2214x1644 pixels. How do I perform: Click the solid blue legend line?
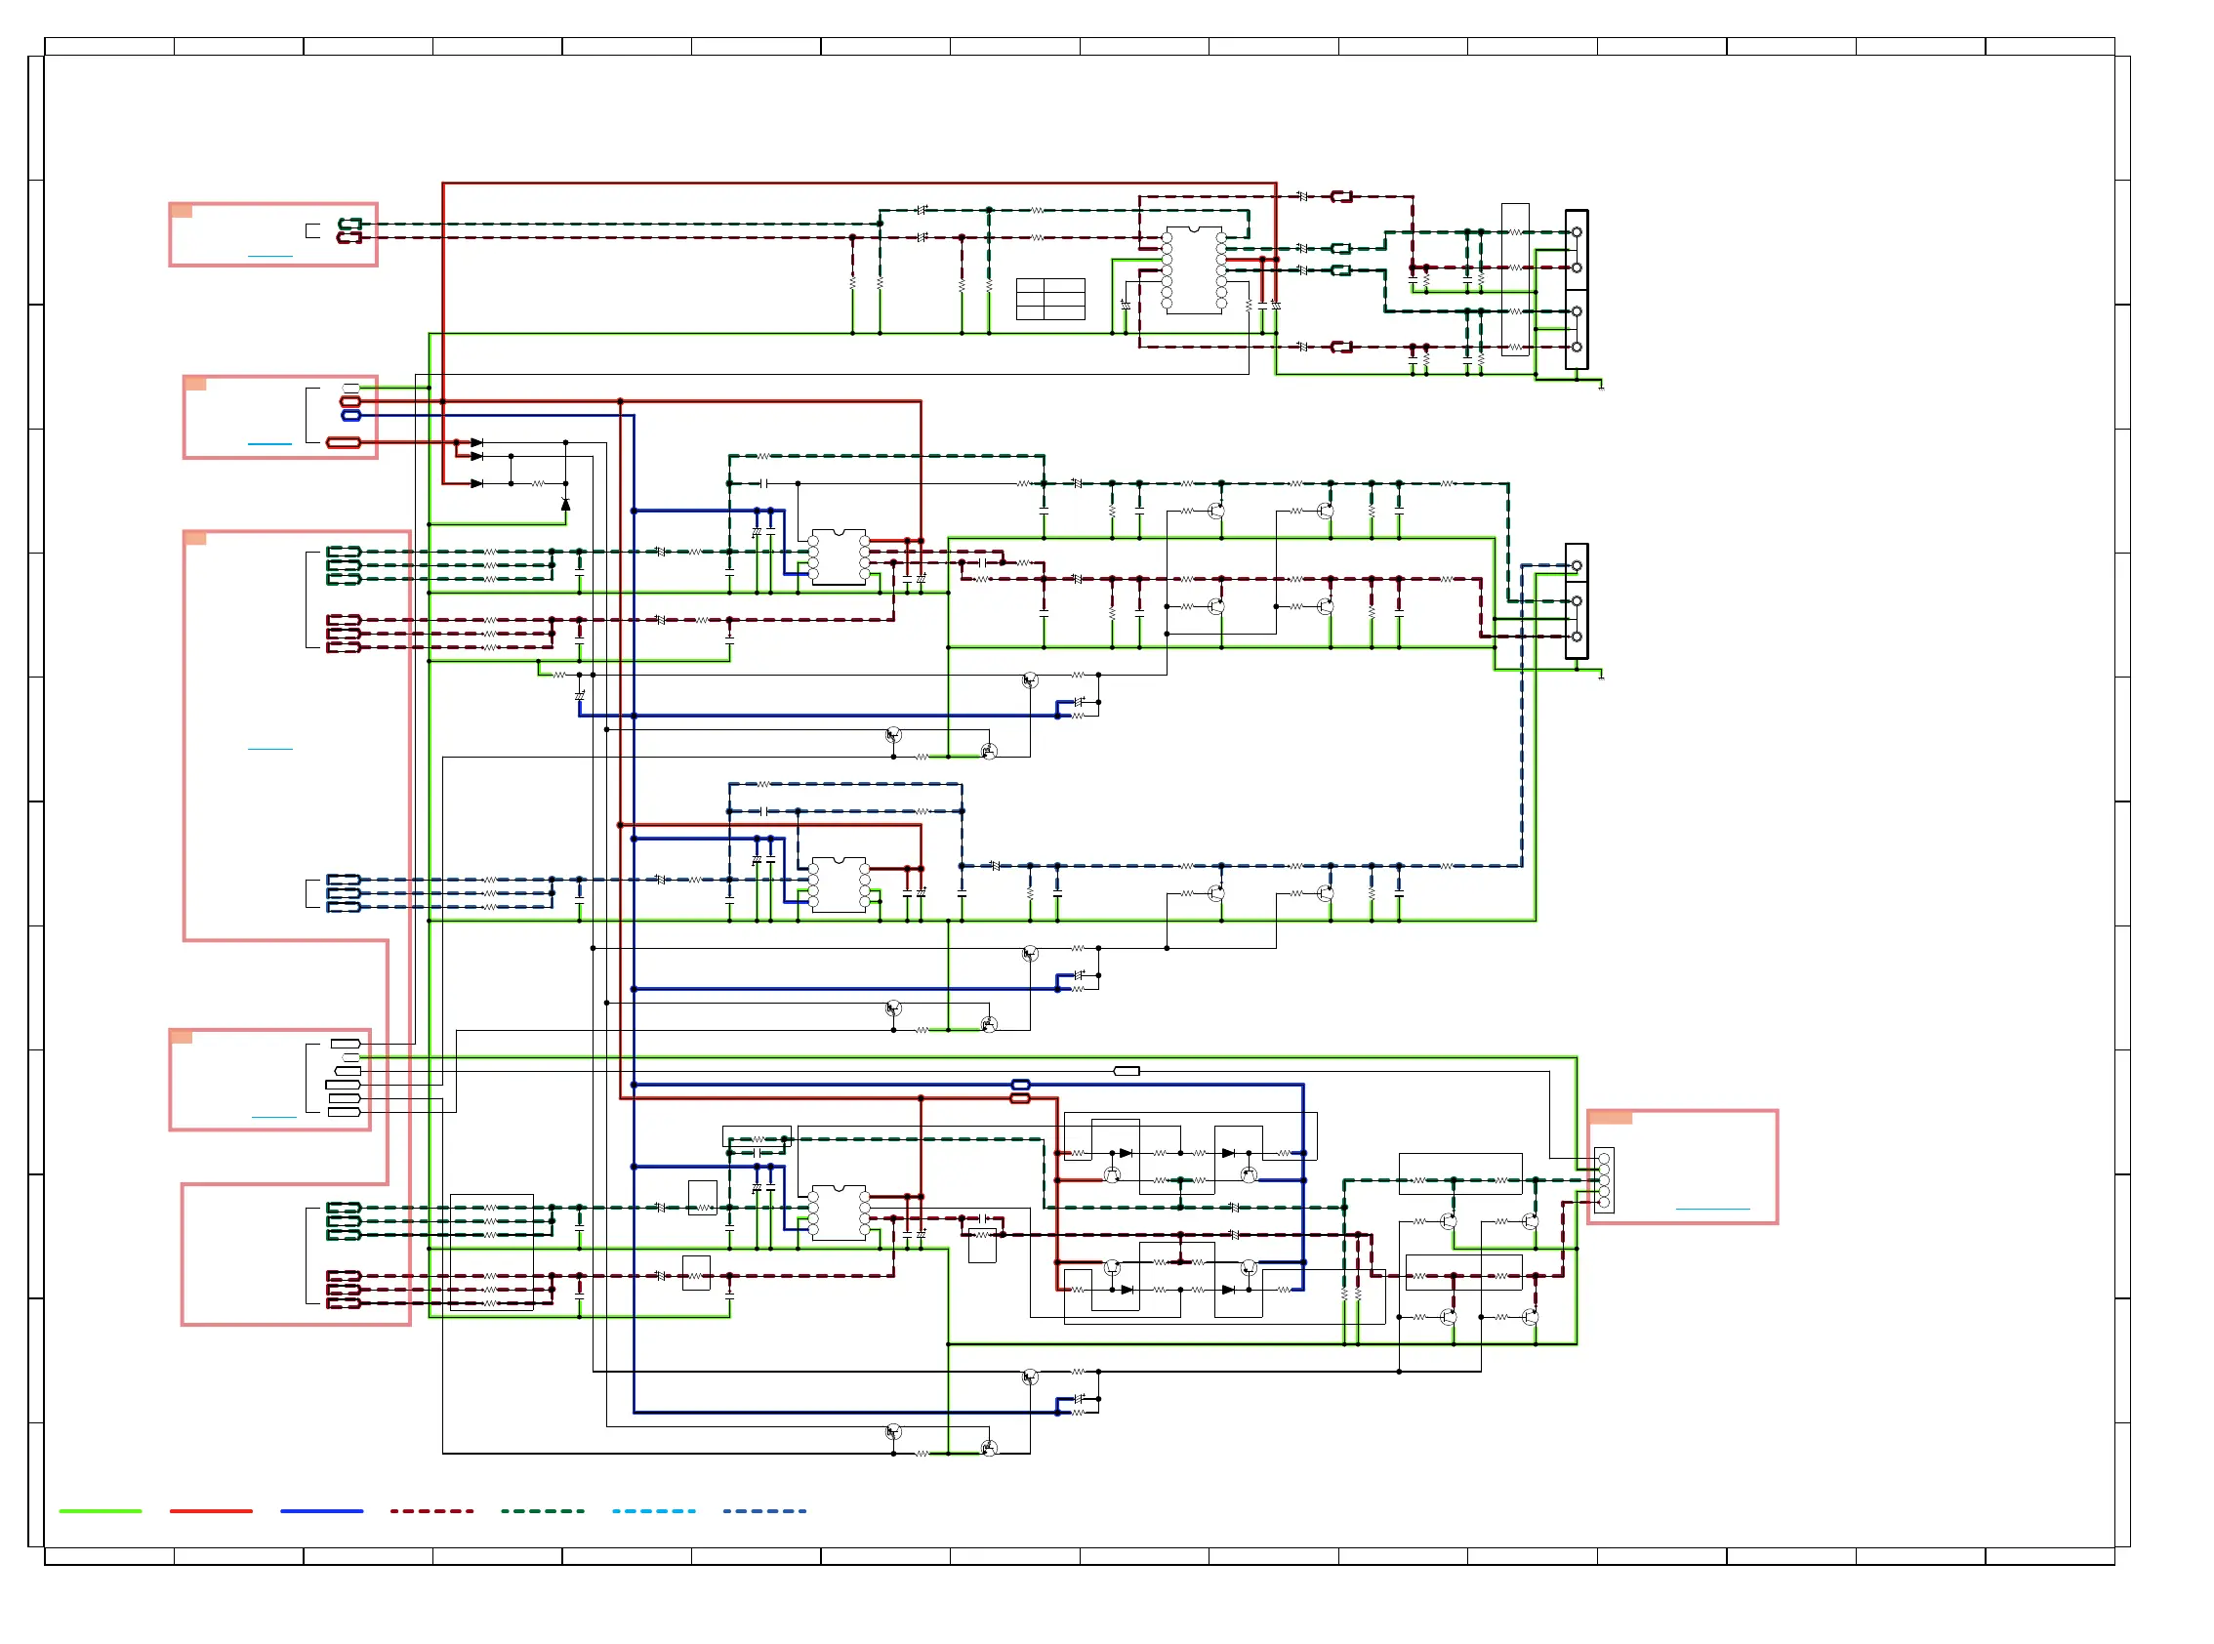click(321, 1511)
